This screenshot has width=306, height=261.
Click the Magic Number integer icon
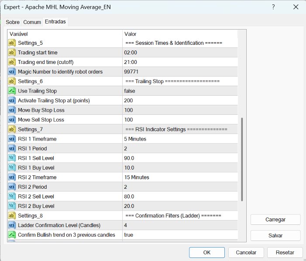click(x=12, y=72)
